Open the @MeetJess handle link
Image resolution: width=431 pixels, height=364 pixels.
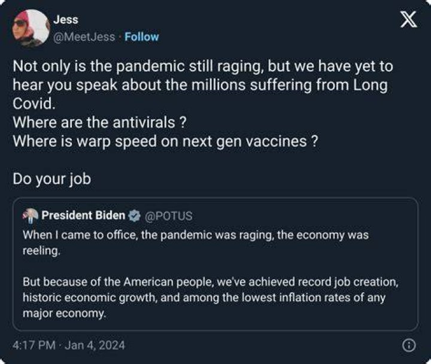pos(84,37)
